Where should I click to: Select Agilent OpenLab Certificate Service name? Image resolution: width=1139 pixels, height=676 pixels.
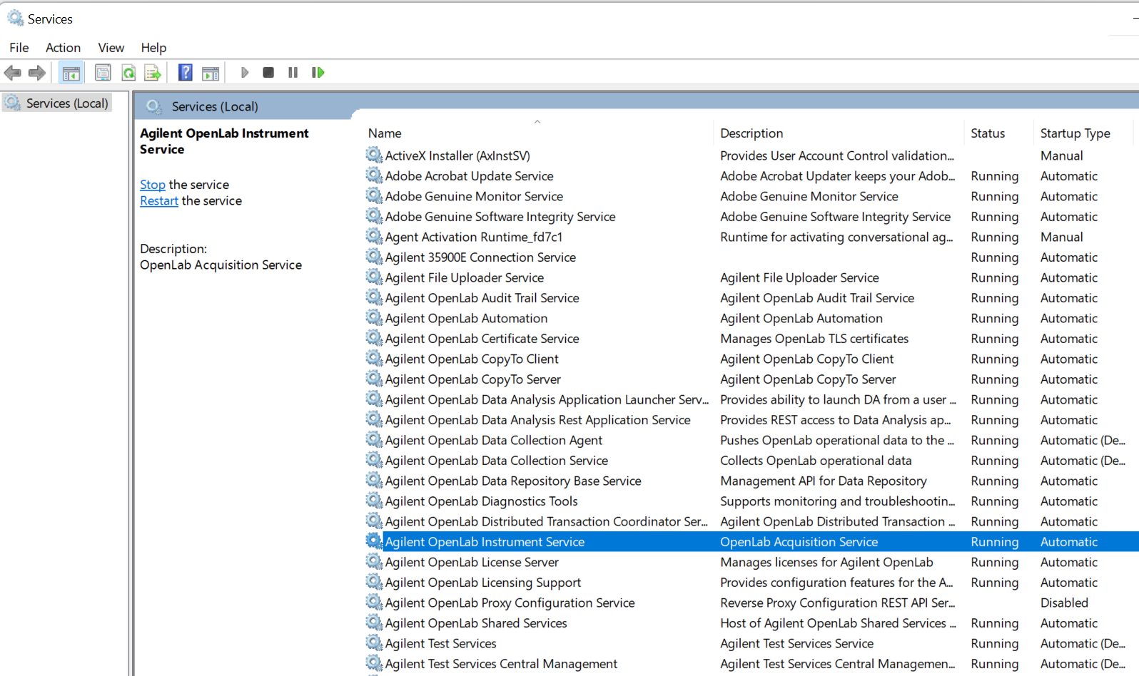tap(482, 339)
